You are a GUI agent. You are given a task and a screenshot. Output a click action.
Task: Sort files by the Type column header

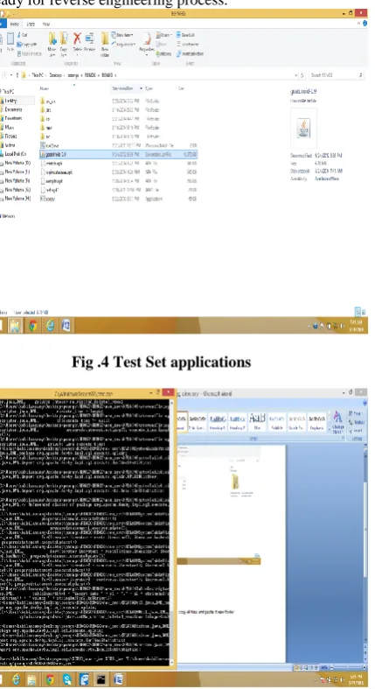click(x=149, y=88)
